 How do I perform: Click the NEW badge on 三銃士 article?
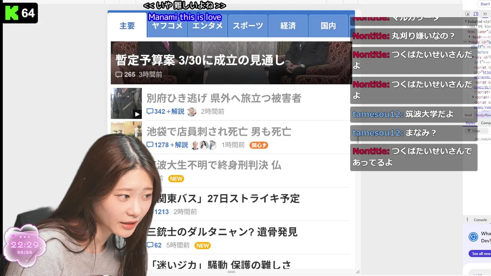(x=203, y=245)
